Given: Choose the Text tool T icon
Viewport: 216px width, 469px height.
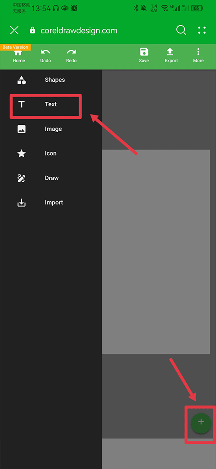Looking at the screenshot, I should (22, 104).
